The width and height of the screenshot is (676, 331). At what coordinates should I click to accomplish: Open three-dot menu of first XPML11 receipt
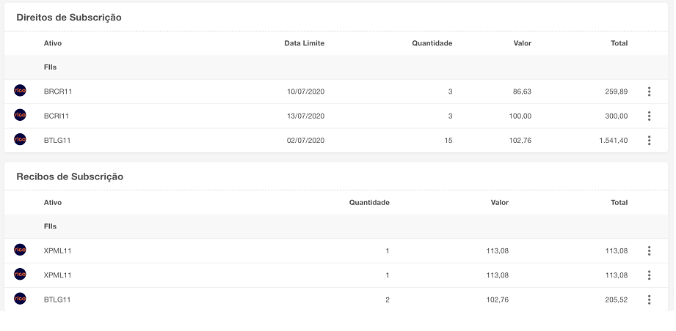point(649,250)
